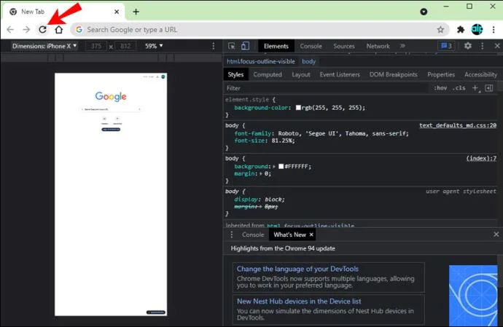Viewport: 503px width, 327px height.
Task: Open Chrome's three-dot main menu
Action: click(494, 29)
